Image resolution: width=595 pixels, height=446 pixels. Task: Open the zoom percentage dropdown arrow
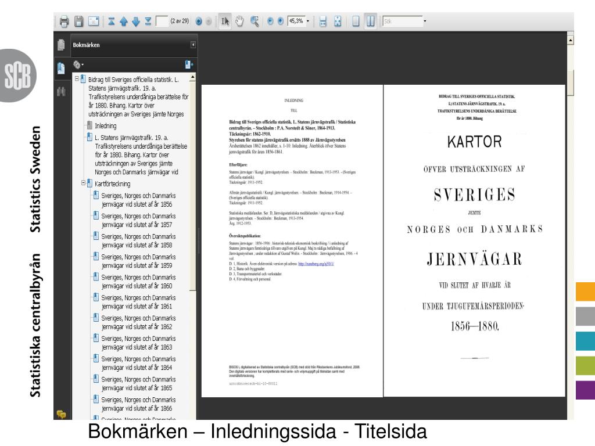(x=308, y=21)
